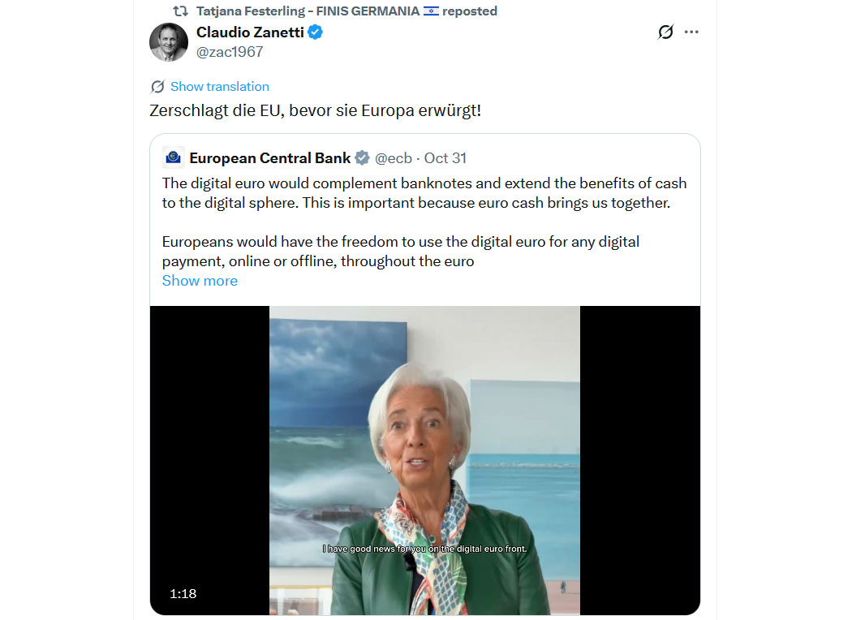Open the Claudio Zanetti display name
This screenshot has width=852, height=620.
pyautogui.click(x=249, y=32)
